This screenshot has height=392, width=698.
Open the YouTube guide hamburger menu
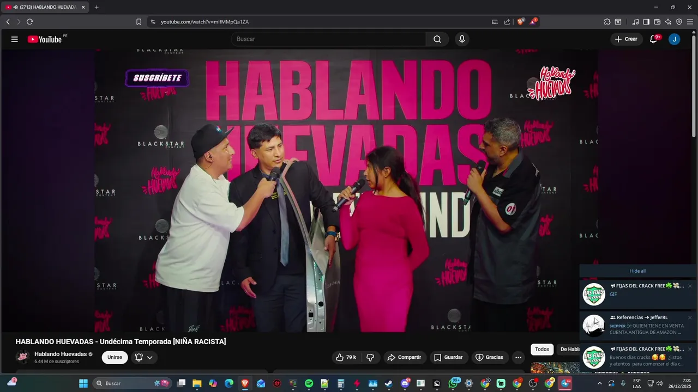[x=15, y=39]
